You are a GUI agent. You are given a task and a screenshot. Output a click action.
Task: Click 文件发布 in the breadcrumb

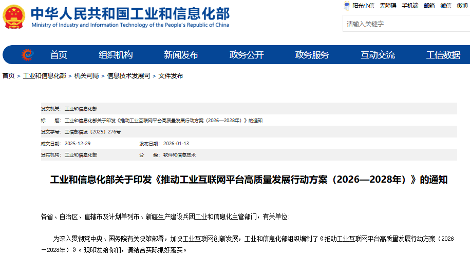point(171,76)
